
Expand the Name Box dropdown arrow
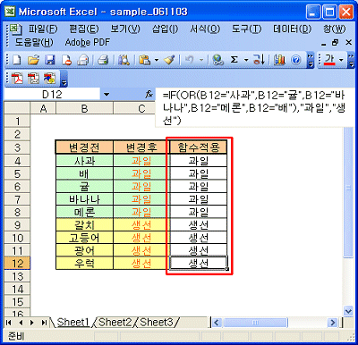coord(107,95)
